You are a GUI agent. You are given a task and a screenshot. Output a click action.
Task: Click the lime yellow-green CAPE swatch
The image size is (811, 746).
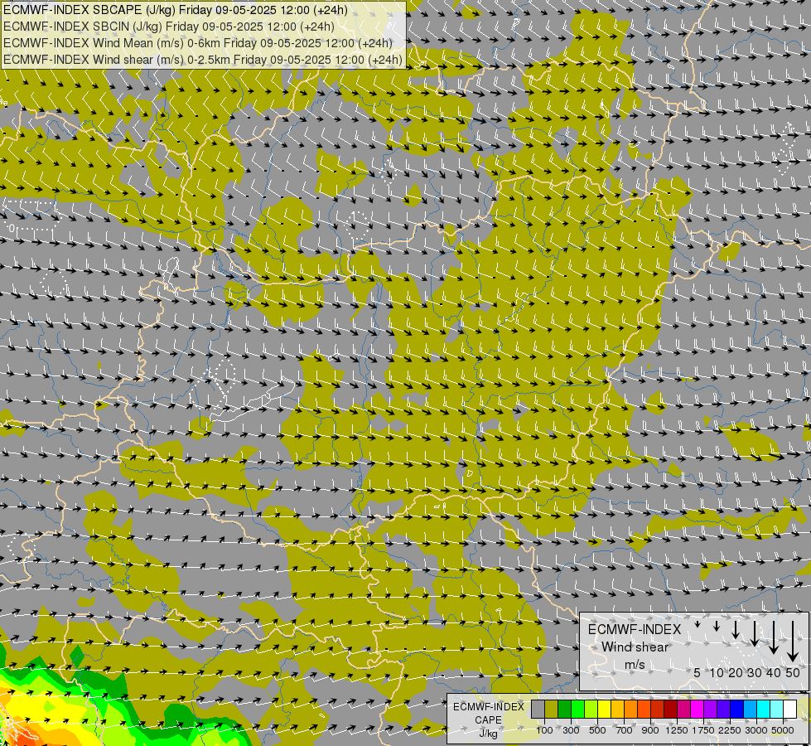click(x=591, y=710)
